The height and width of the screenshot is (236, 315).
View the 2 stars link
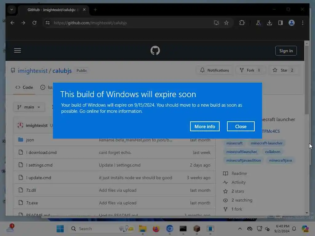(233, 191)
